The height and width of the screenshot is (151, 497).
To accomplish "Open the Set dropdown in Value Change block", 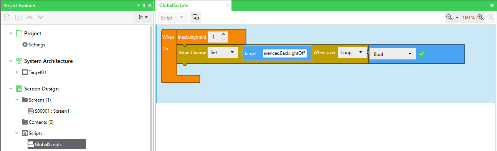I will [223, 53].
